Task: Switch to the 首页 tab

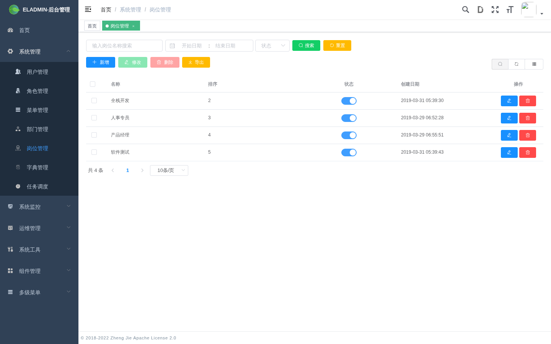Action: 92,26
